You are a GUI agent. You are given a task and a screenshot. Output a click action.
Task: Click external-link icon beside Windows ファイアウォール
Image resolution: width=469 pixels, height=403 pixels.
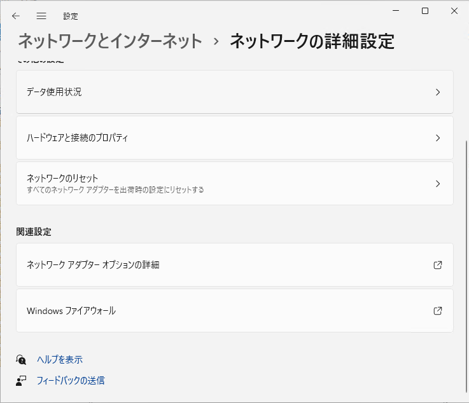point(438,311)
